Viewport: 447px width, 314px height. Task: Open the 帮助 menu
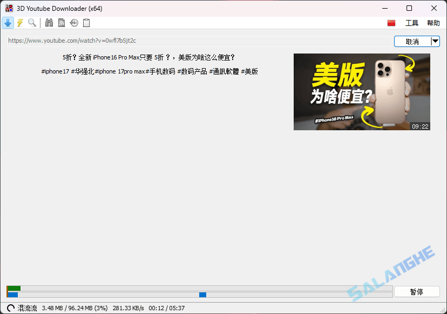pos(433,23)
